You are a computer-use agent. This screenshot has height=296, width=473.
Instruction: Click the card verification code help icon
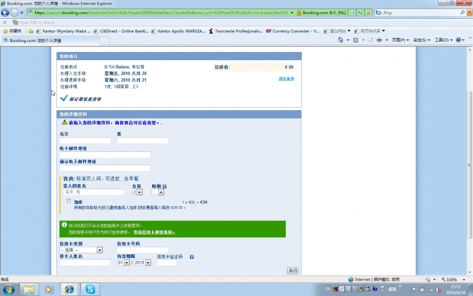coord(191,257)
